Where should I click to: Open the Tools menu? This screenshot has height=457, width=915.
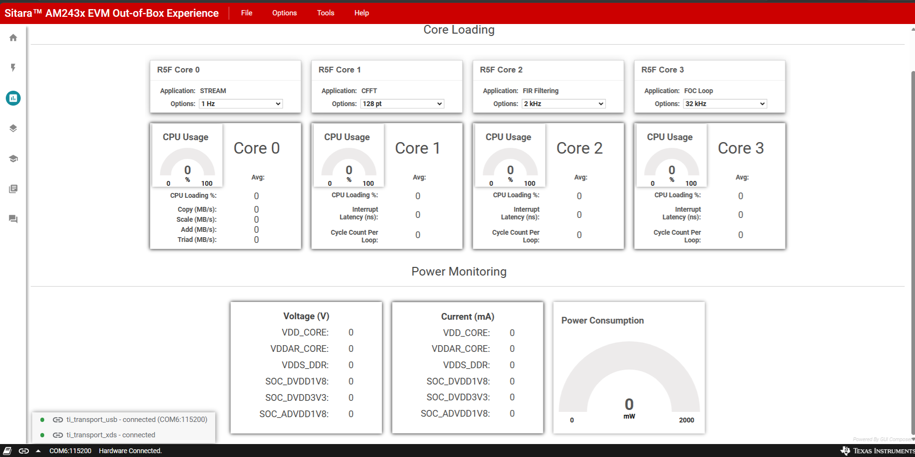(x=325, y=13)
